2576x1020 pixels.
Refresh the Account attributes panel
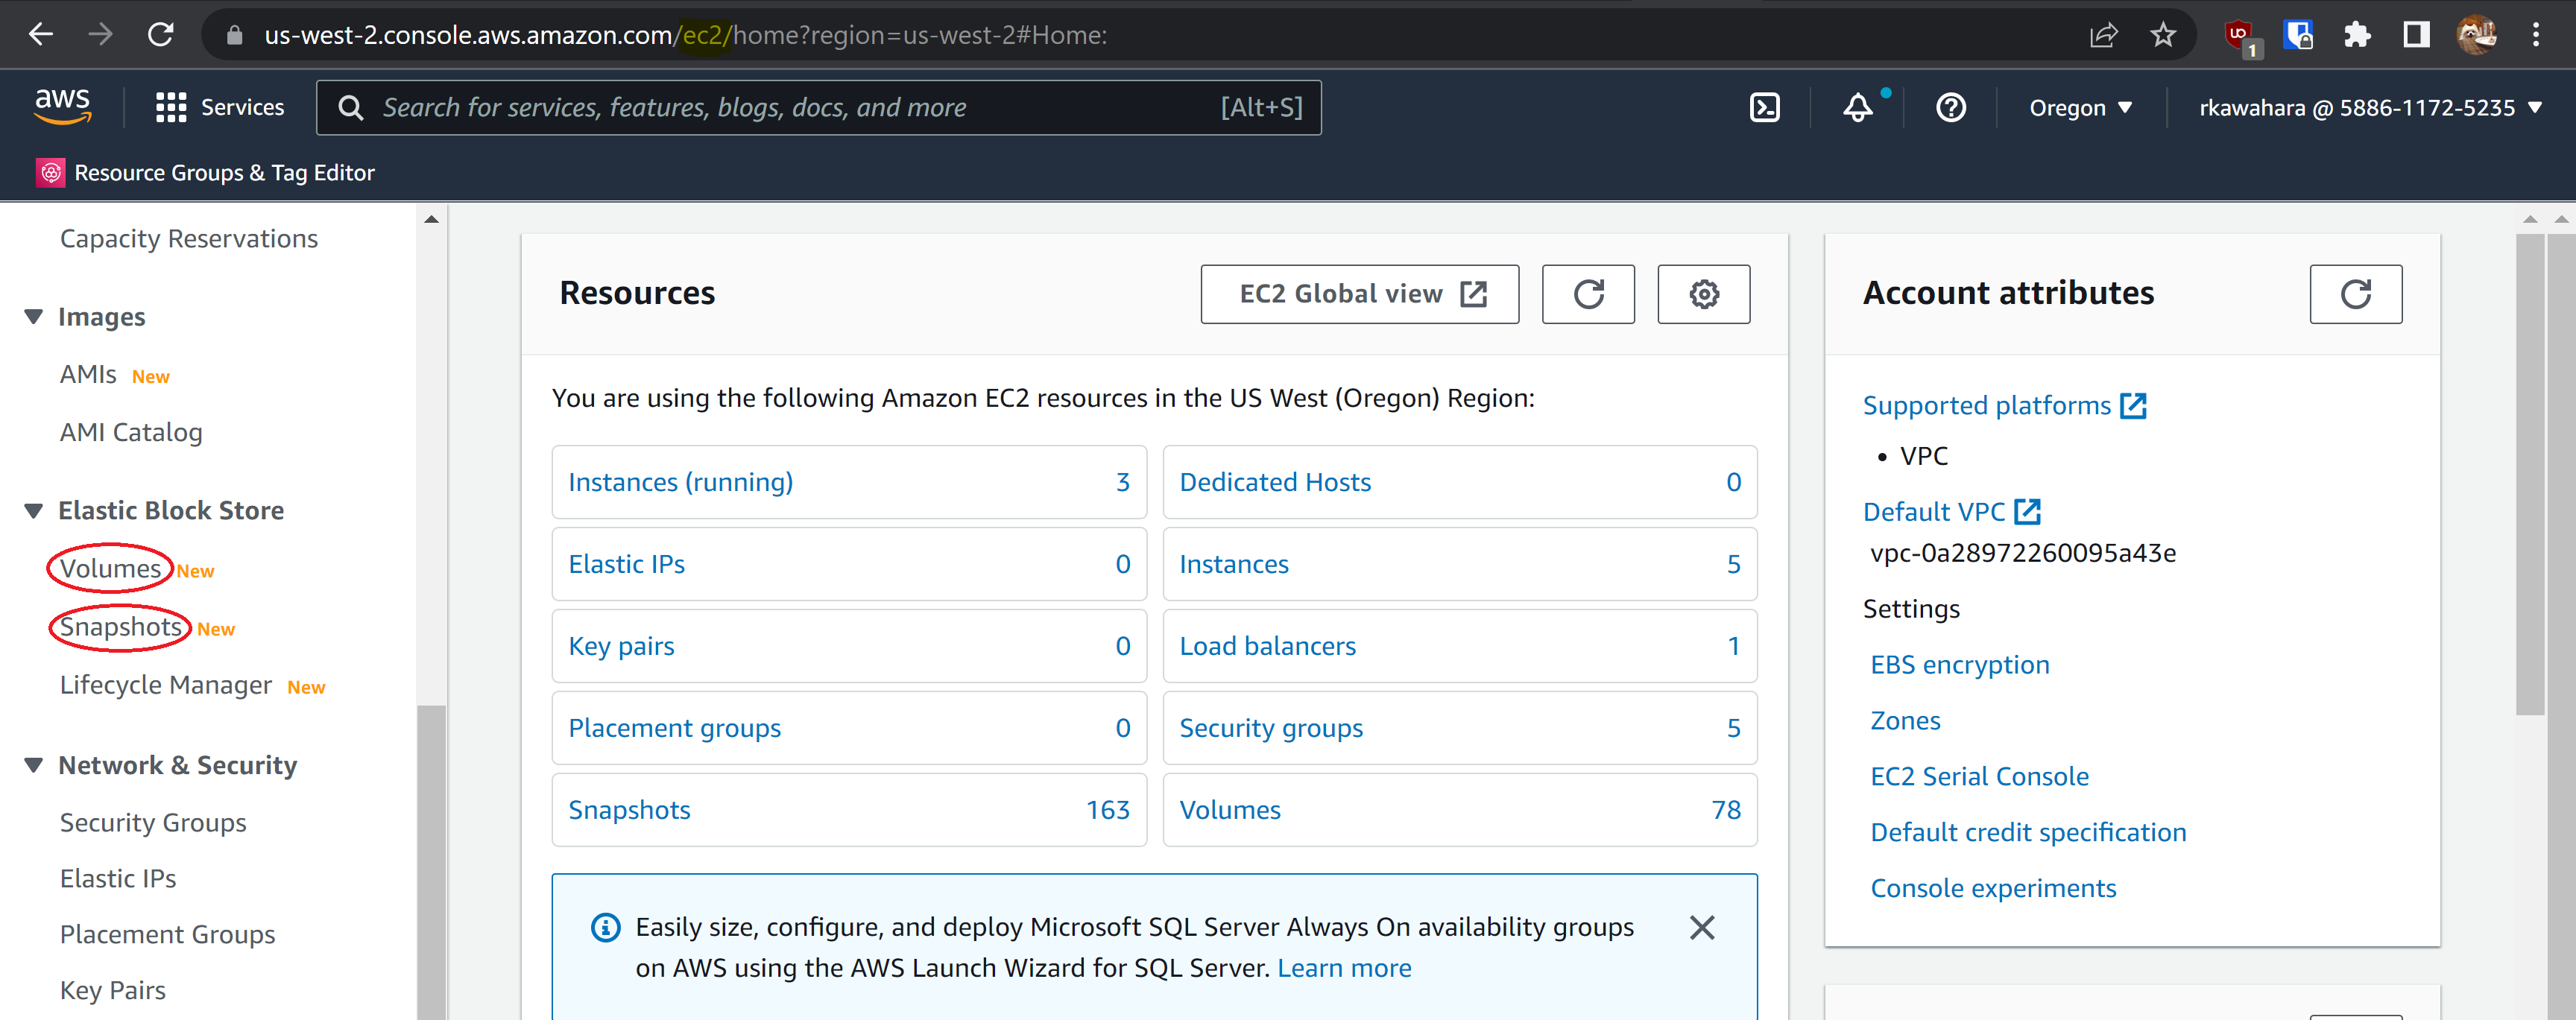pos(2355,294)
